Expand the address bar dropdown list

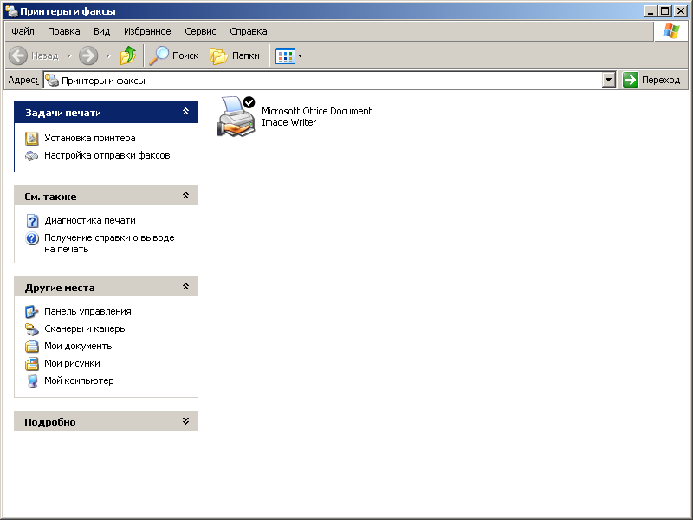609,80
